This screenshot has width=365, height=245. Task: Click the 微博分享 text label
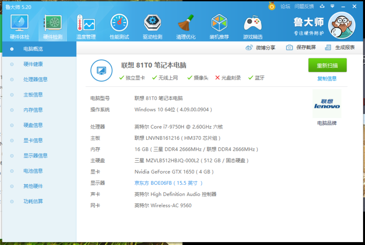[x=265, y=48]
